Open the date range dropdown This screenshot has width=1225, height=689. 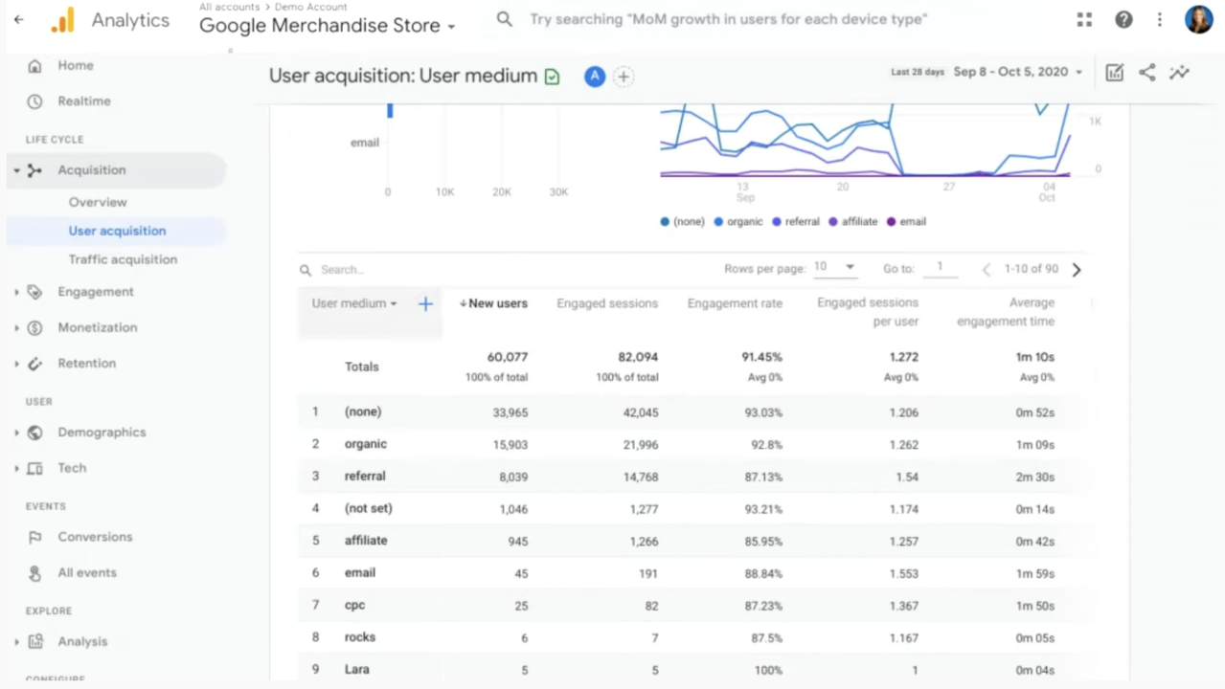[x=1017, y=73]
